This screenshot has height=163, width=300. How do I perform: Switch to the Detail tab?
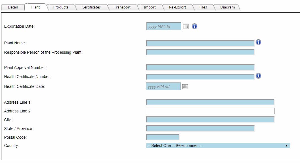[13, 7]
